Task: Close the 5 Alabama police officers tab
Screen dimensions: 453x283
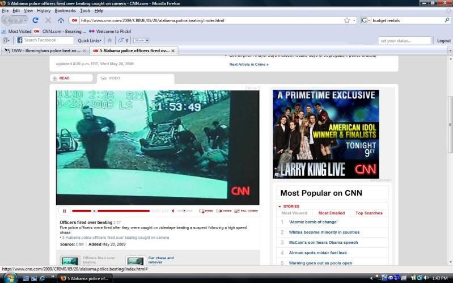Action: tap(173, 50)
